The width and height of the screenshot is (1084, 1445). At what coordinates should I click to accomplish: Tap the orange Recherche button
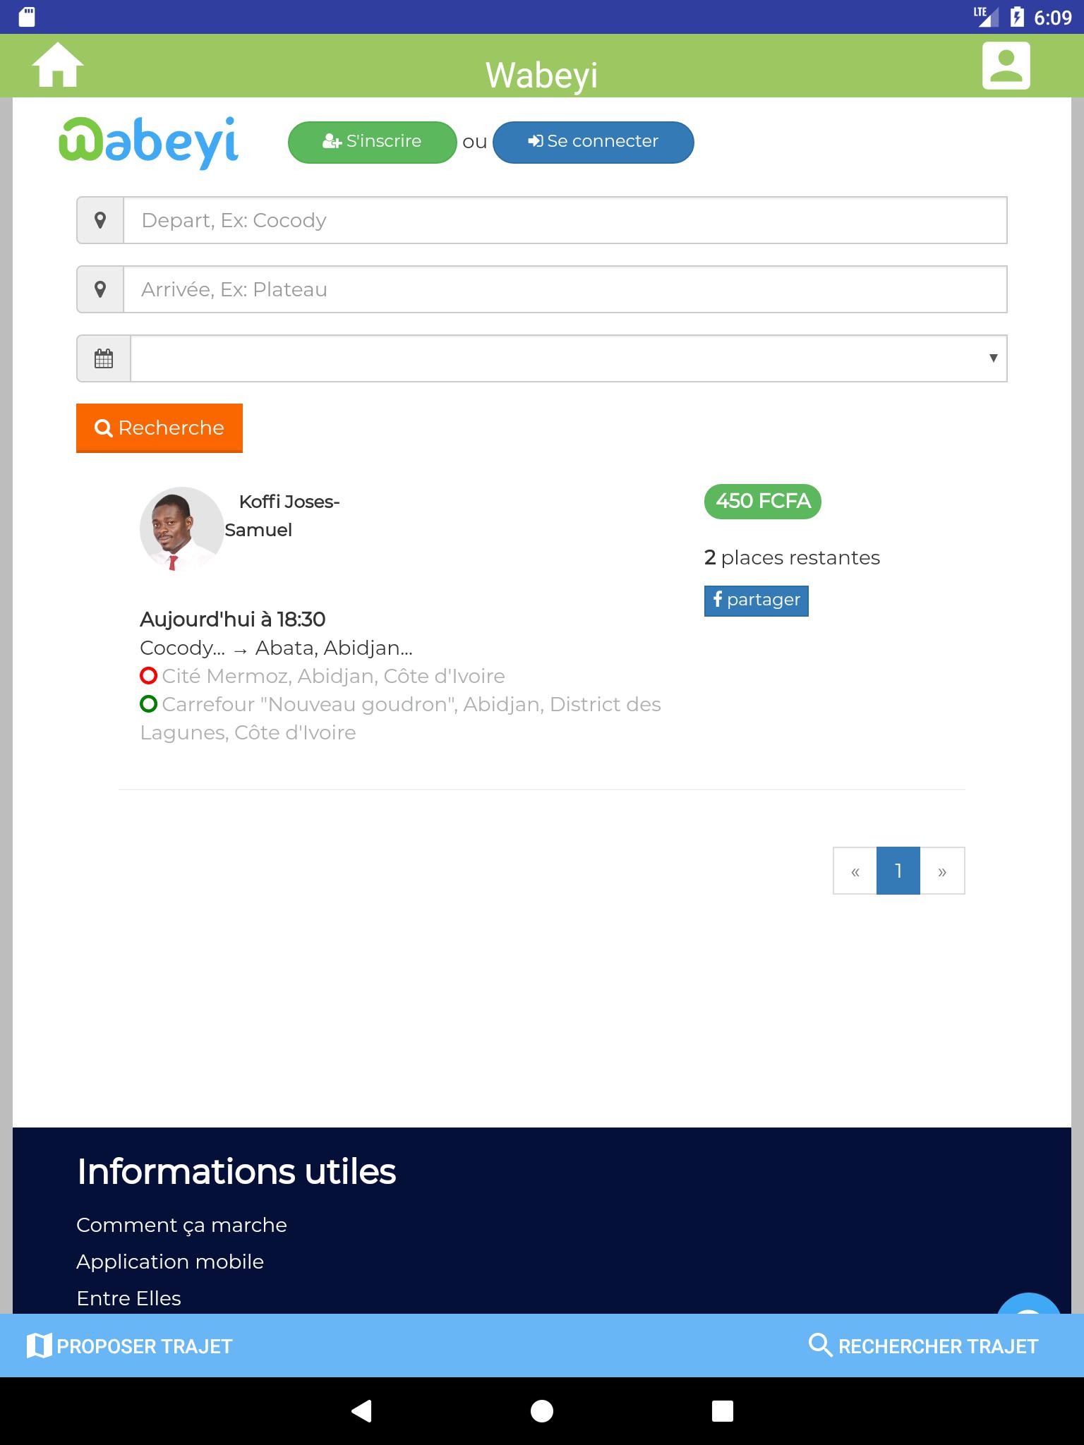[159, 428]
